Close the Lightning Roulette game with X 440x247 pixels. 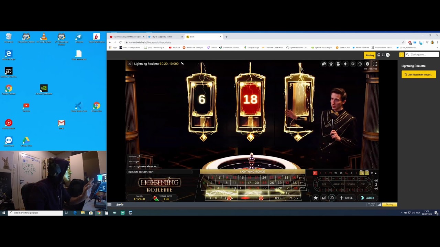[130, 64]
